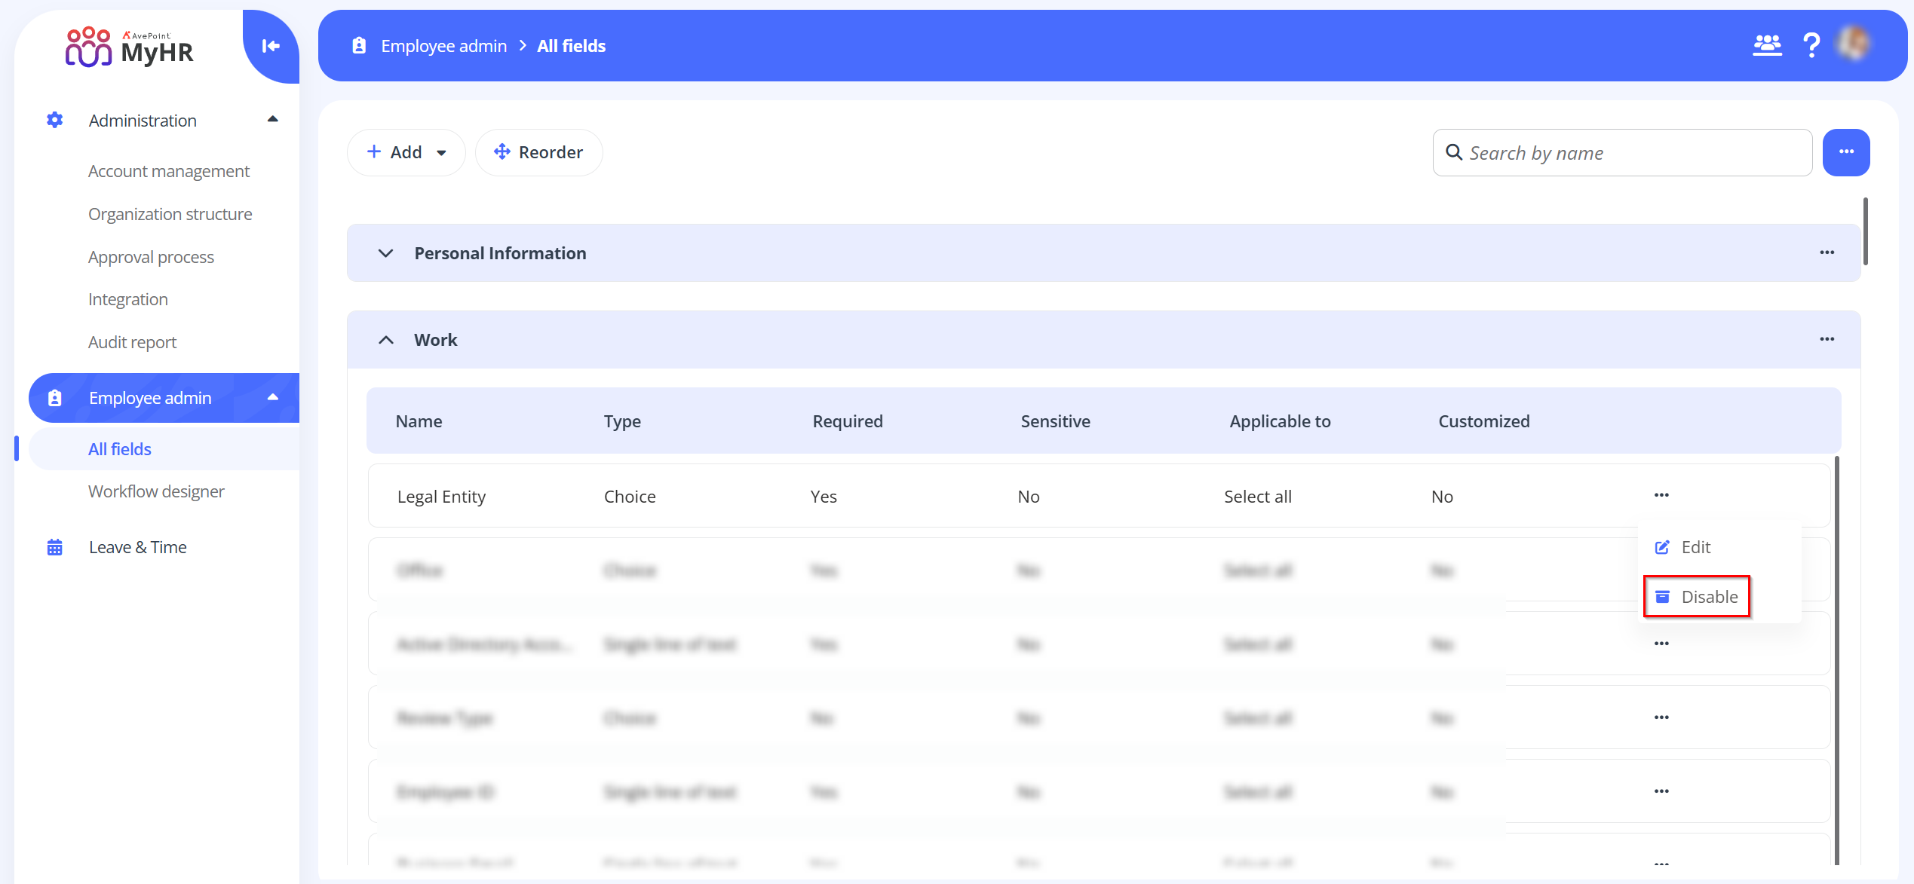Click the Disable archive icon in menu
The height and width of the screenshot is (884, 1914).
(1662, 597)
